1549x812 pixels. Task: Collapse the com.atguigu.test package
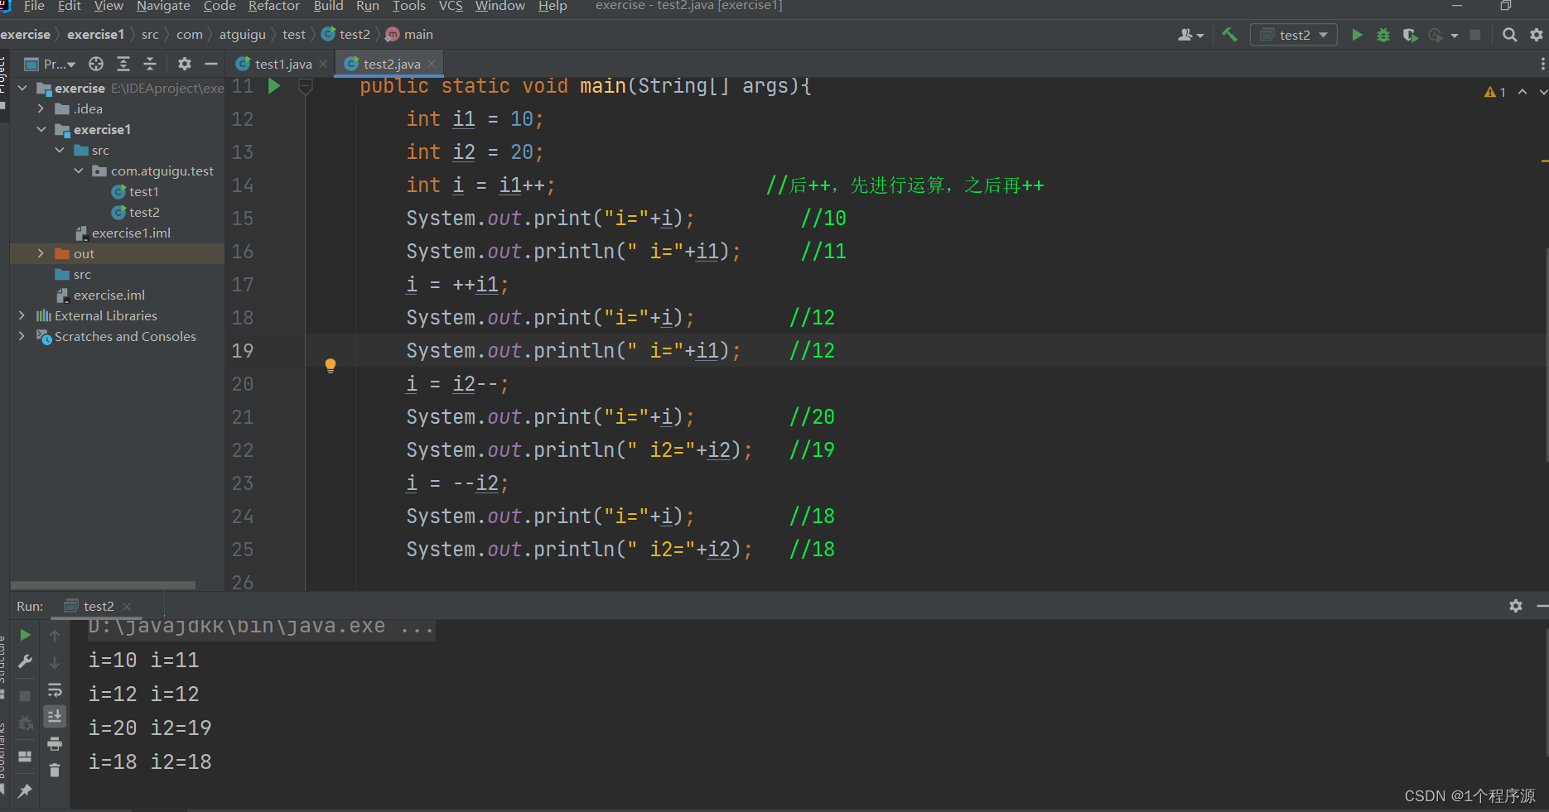pos(79,171)
